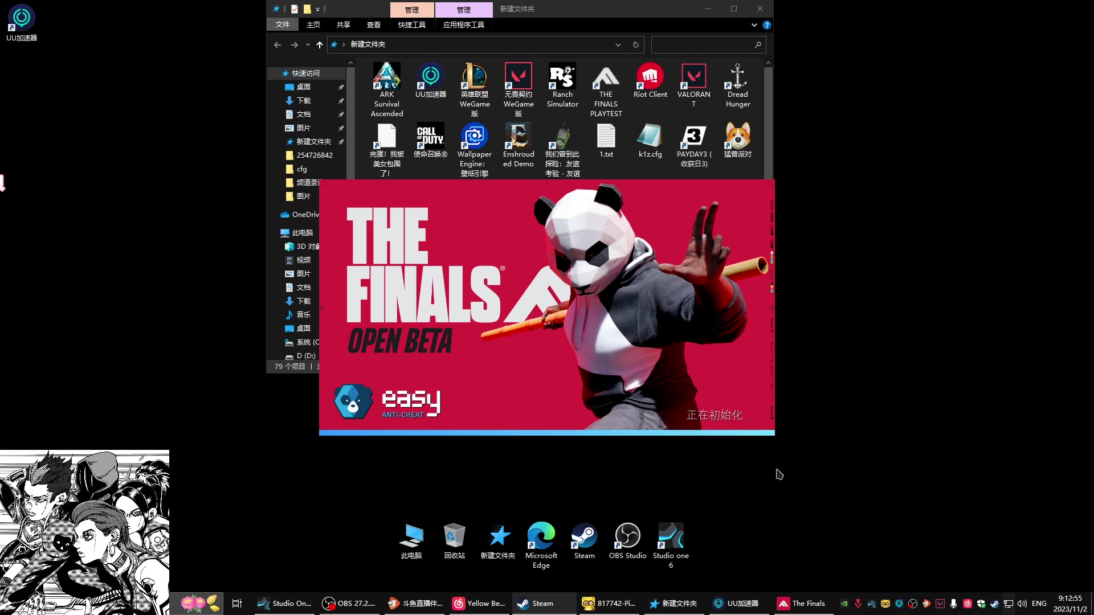Click ENG input language indicator
This screenshot has height=615, width=1094.
point(1039,604)
